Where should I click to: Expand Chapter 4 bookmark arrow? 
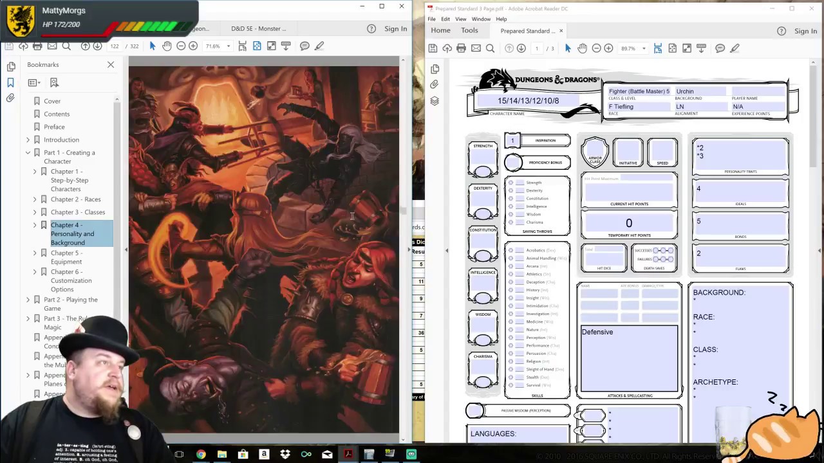(35, 225)
